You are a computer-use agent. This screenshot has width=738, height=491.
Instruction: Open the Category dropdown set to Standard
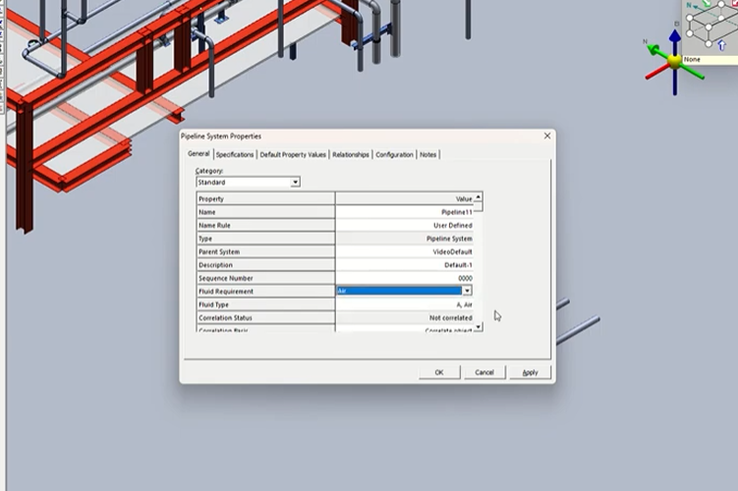point(295,182)
